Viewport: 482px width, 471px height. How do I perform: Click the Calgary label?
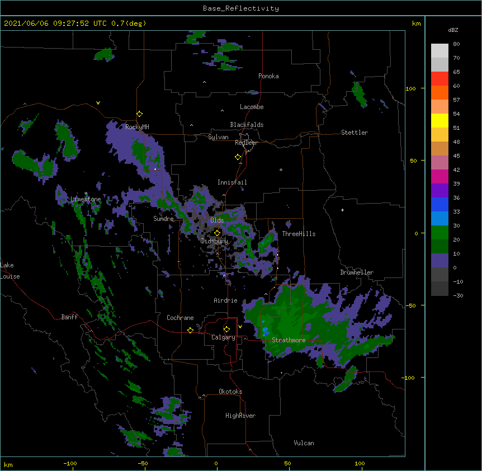pos(224,337)
